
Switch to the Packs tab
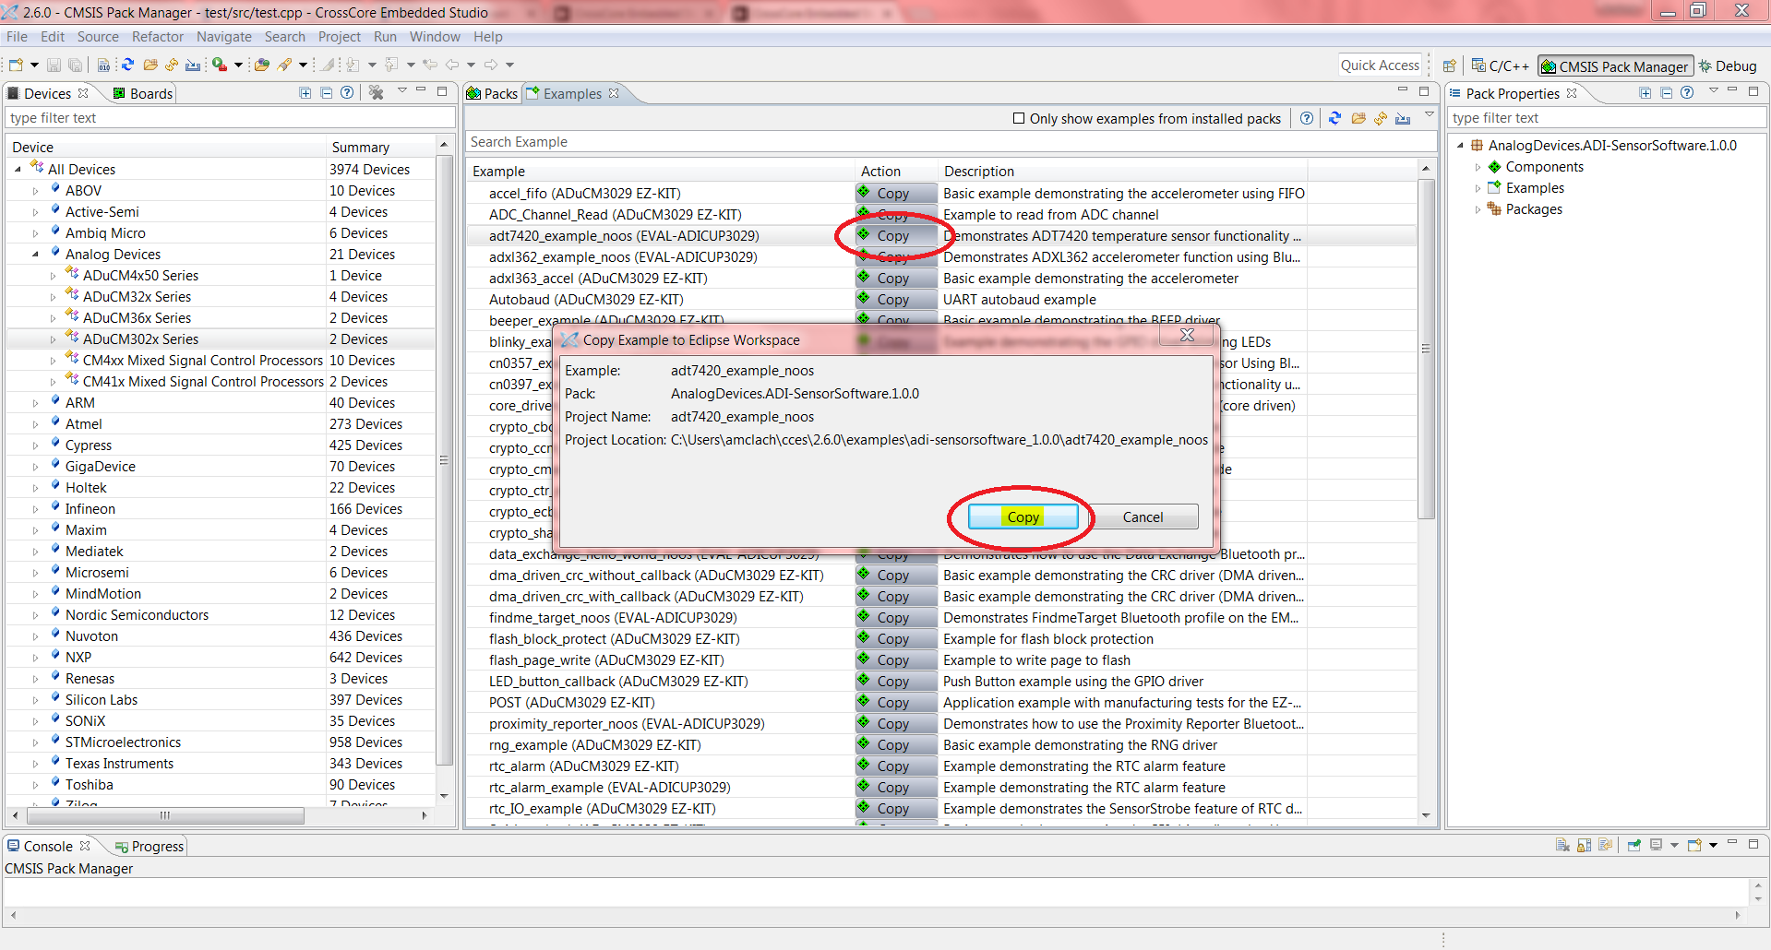point(493,93)
